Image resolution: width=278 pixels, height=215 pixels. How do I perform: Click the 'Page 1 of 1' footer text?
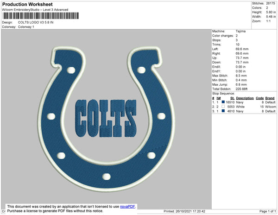(267, 211)
